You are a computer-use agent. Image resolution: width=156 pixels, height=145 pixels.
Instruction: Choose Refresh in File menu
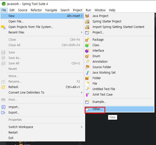coord(42,87)
